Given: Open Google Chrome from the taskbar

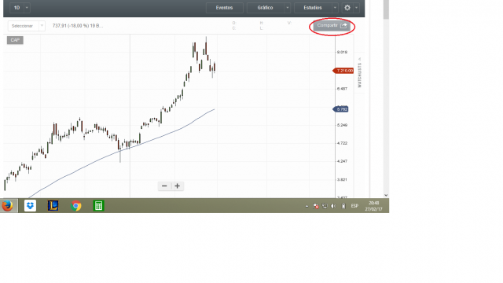Looking at the screenshot, I should [x=76, y=206].
